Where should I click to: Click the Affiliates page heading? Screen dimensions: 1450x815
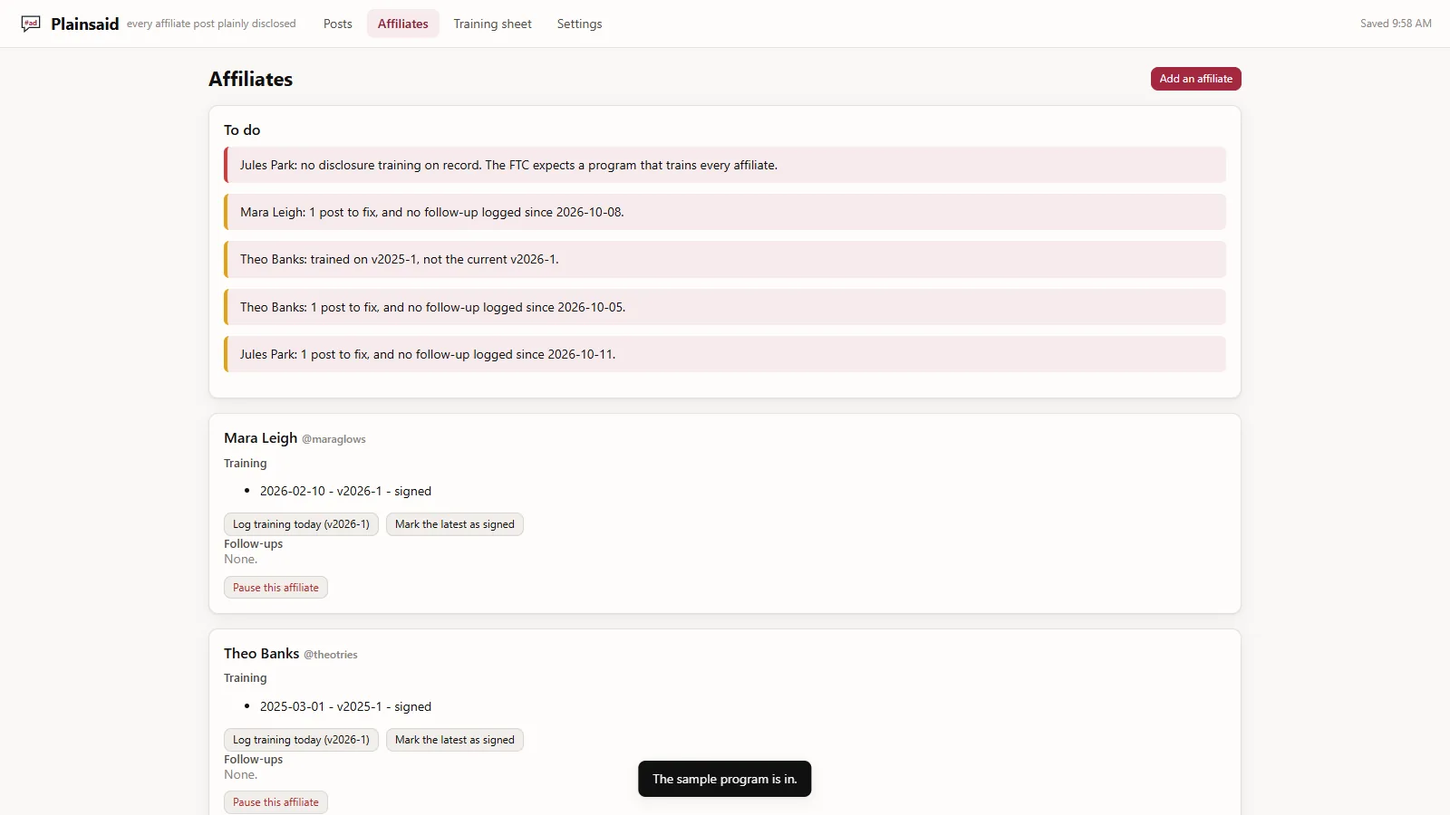pyautogui.click(x=251, y=79)
